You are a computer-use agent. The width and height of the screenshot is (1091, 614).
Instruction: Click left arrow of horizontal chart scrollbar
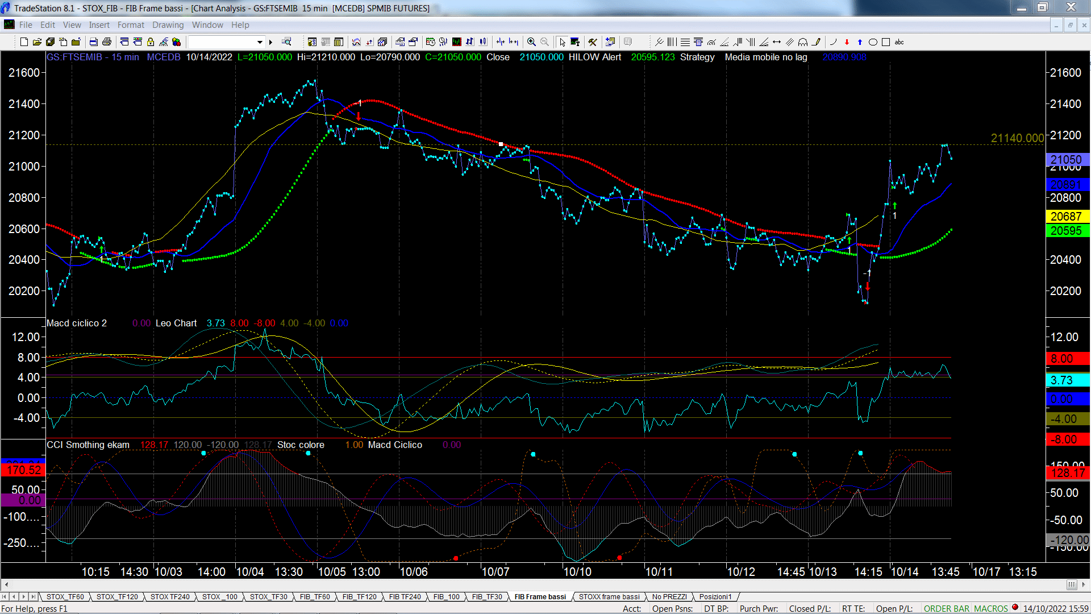click(6, 584)
